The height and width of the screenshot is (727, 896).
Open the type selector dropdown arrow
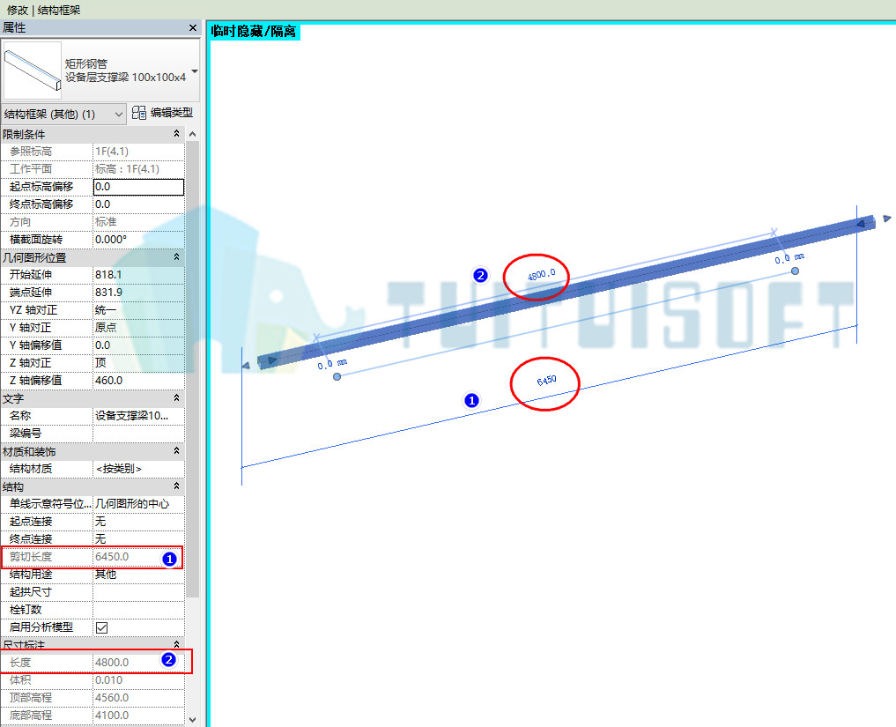pyautogui.click(x=195, y=71)
